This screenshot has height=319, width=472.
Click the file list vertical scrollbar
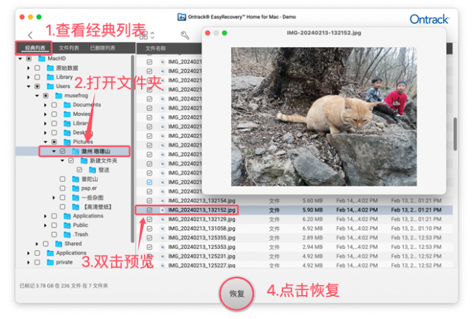[x=455, y=134]
